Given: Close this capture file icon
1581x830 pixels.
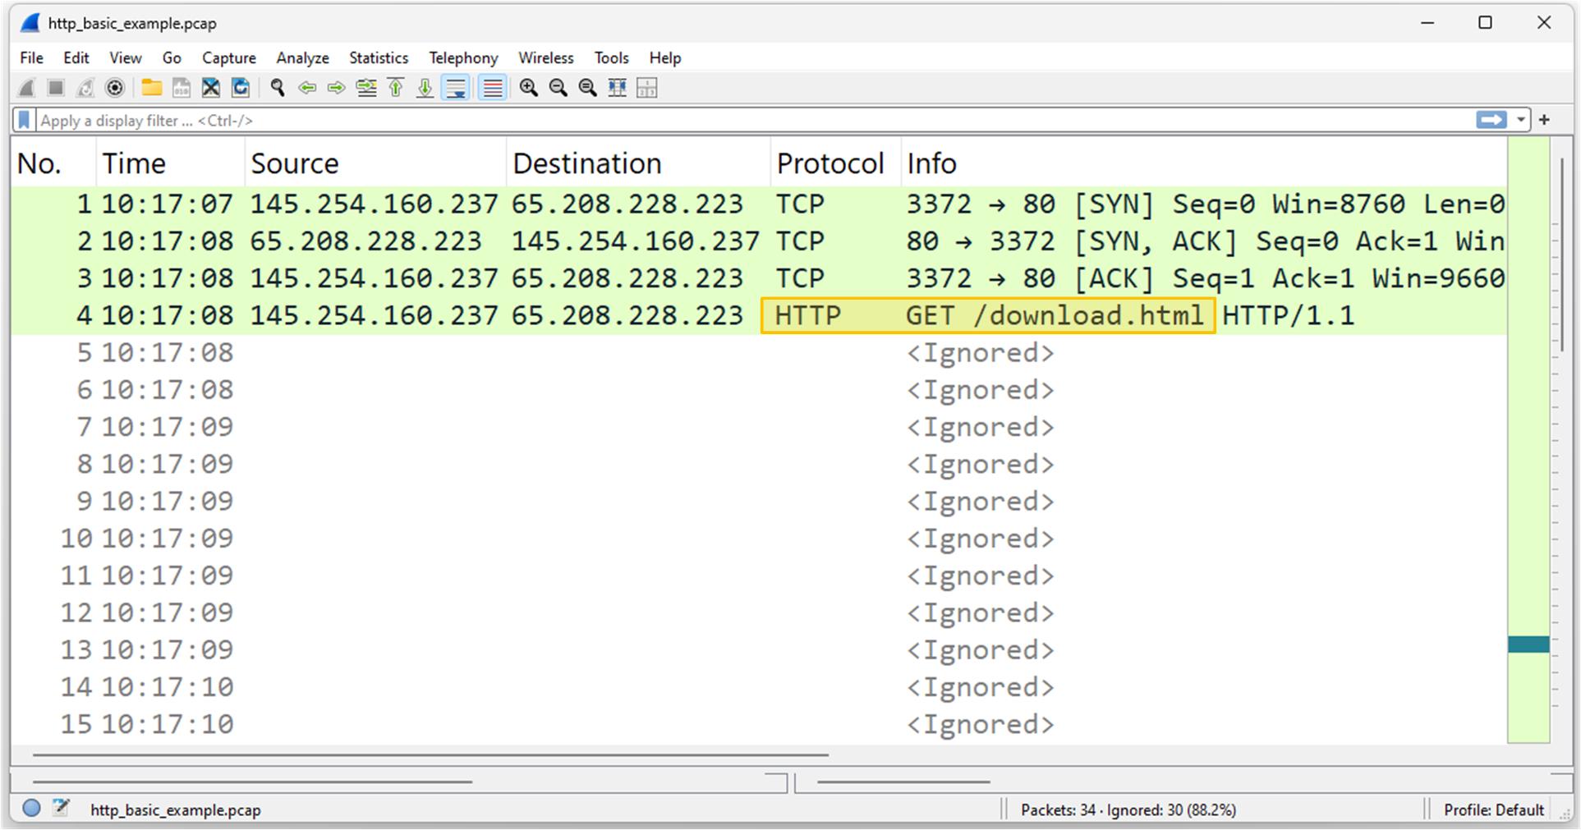Looking at the screenshot, I should (x=211, y=88).
